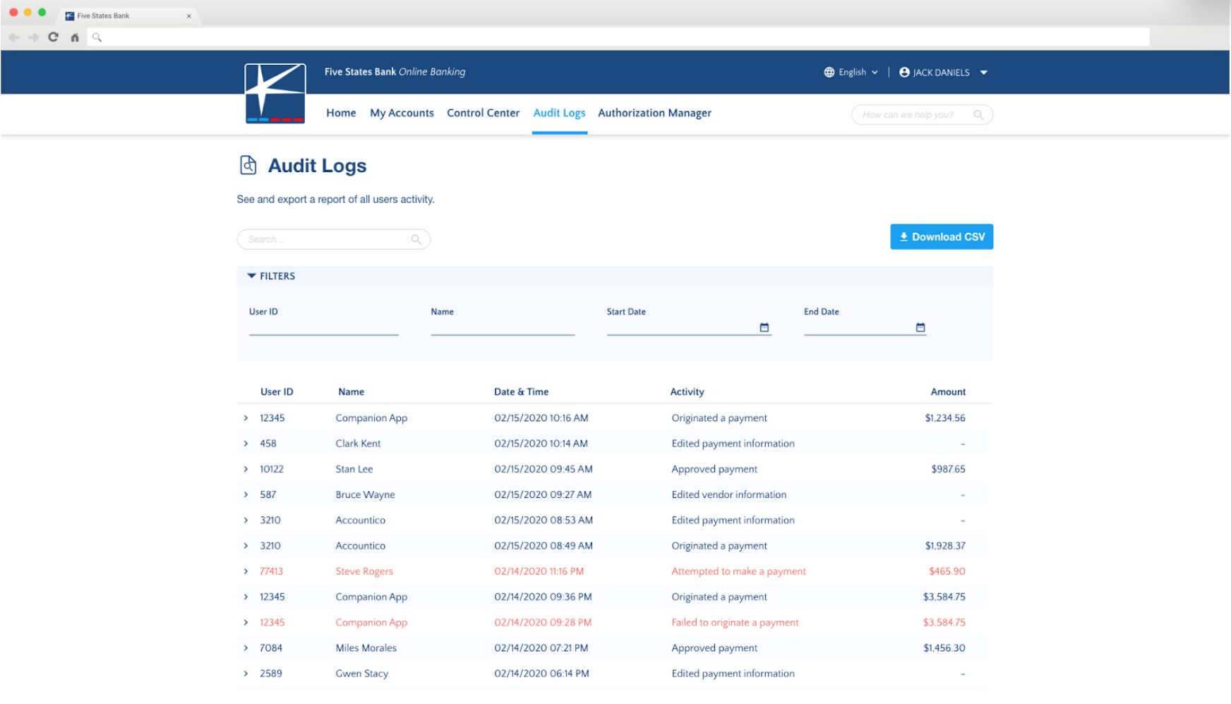Click 'Failed to originate a payment' activity
The width and height of the screenshot is (1231, 704).
click(x=735, y=623)
